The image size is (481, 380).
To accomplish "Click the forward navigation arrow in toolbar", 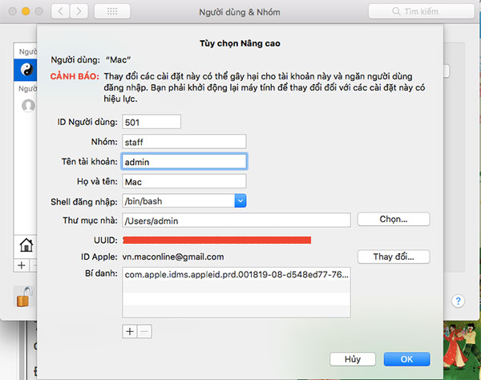I will 80,12.
